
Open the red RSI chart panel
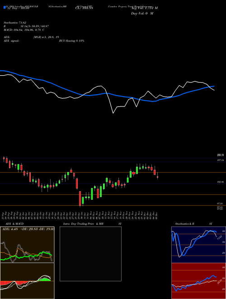click(x=198, y=281)
